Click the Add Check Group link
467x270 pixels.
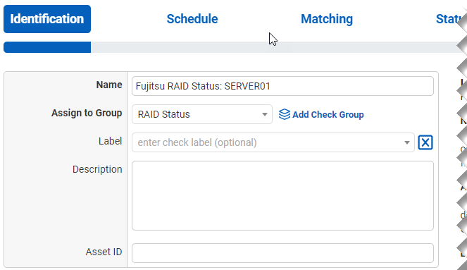point(328,114)
